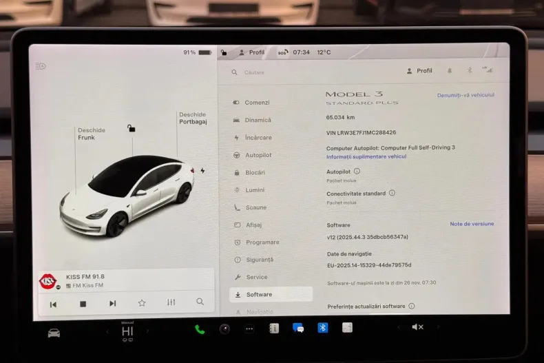This screenshot has width=544, height=363.
Task: Tap software version v12 (2025.44.3 35dbcb56347a)
Action: tap(368, 237)
